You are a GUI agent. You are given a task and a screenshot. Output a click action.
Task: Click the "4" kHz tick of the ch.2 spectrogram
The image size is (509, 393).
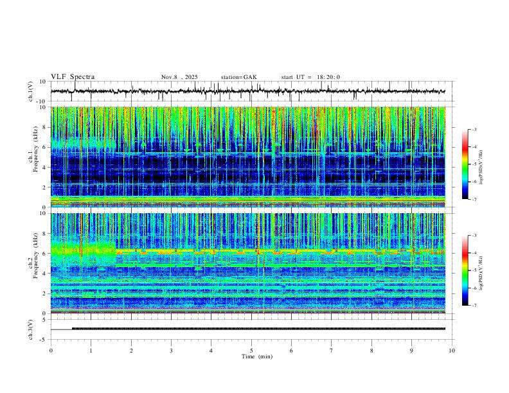[x=45, y=274]
